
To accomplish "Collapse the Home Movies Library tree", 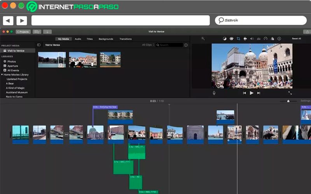I will (2, 74).
